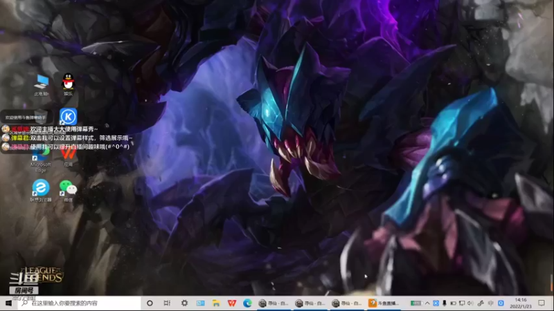554x311 pixels.
Task: Open WPS Office from the taskbar
Action: (x=232, y=303)
